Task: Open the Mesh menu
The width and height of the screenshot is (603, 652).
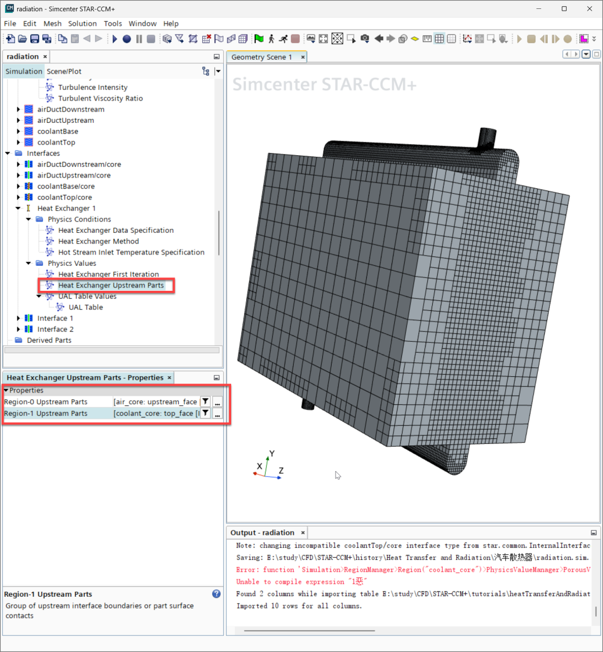Action: [52, 23]
